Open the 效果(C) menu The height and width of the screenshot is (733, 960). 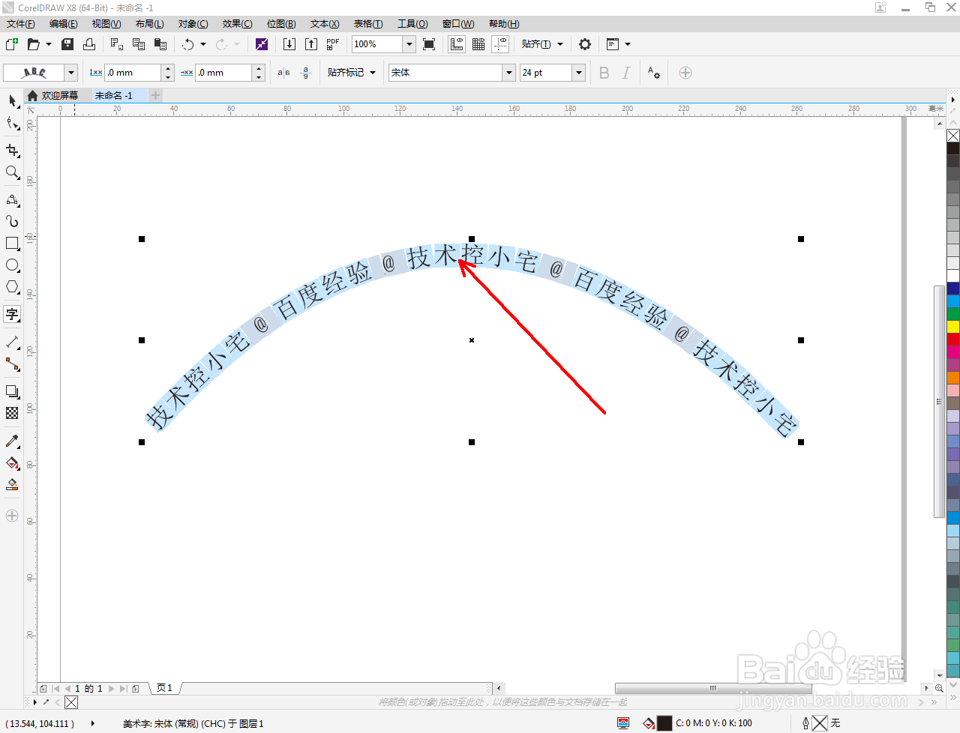(x=237, y=24)
